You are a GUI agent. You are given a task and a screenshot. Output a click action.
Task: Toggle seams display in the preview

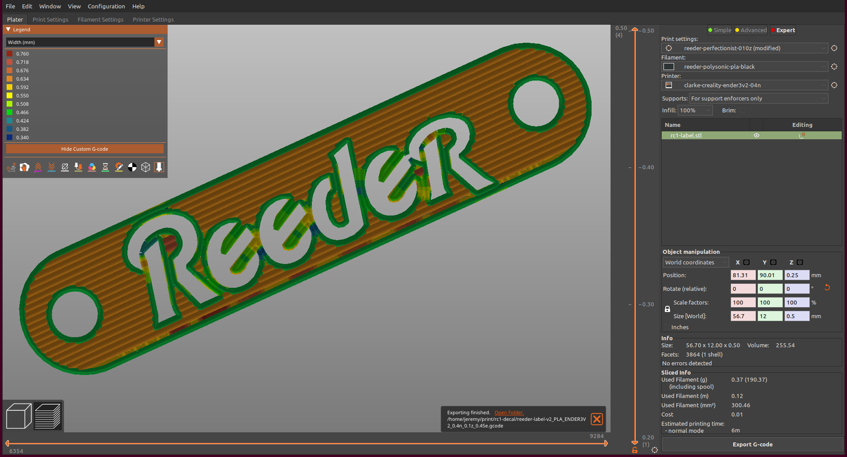point(65,167)
